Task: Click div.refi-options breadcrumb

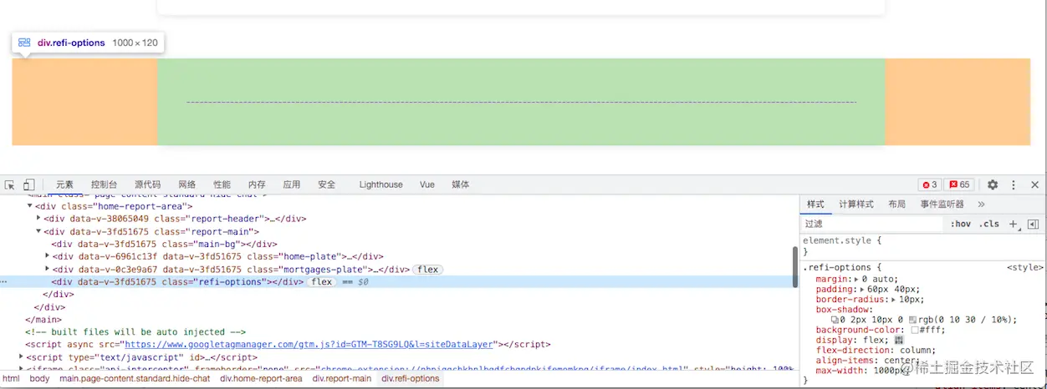Action: (410, 379)
